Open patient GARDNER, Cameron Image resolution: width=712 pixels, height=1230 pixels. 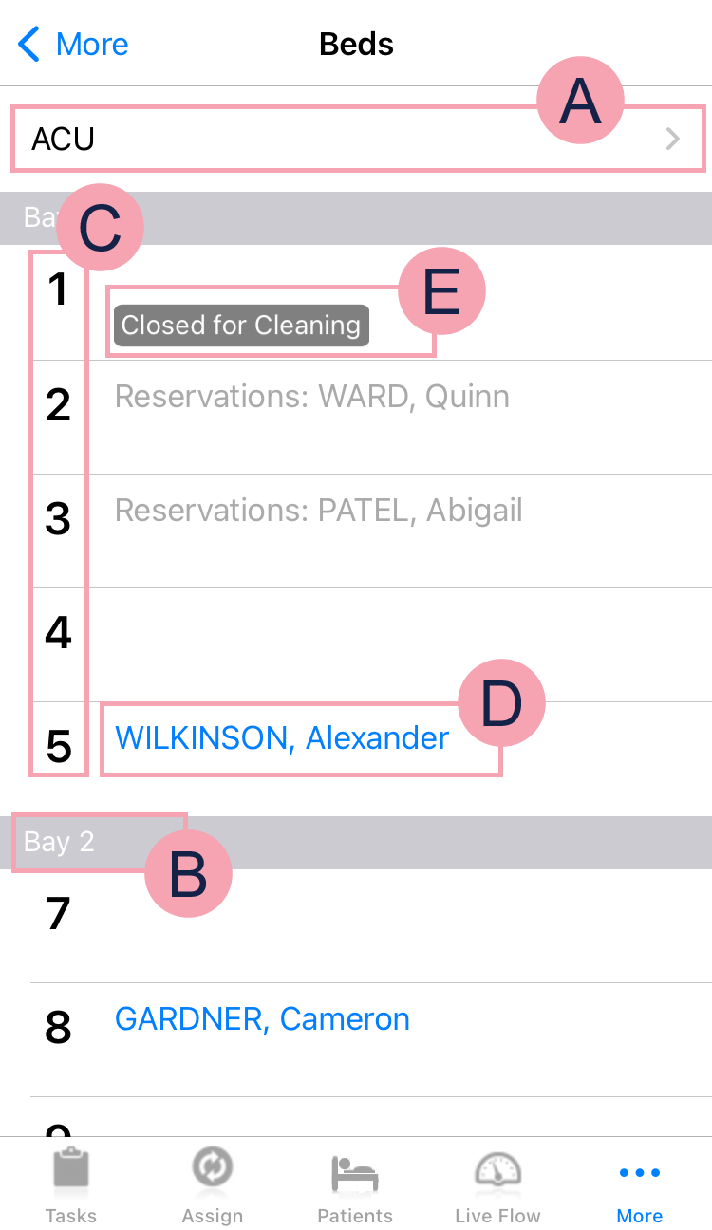tap(262, 1019)
